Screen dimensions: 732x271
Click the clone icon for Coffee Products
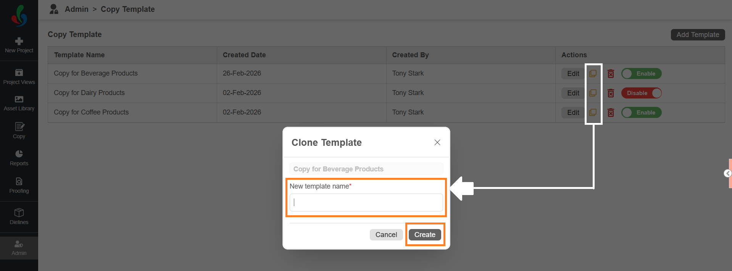coord(593,112)
